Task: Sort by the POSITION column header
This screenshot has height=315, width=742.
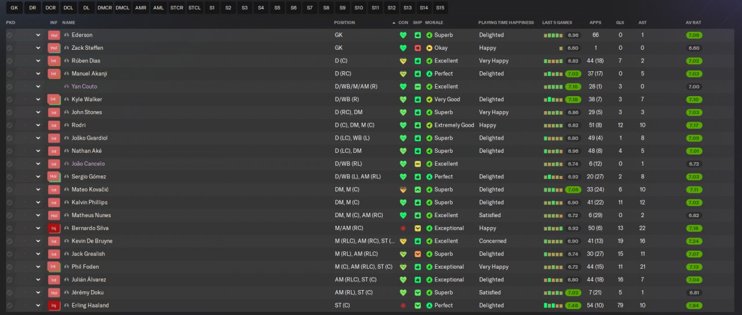Action: tap(344, 23)
